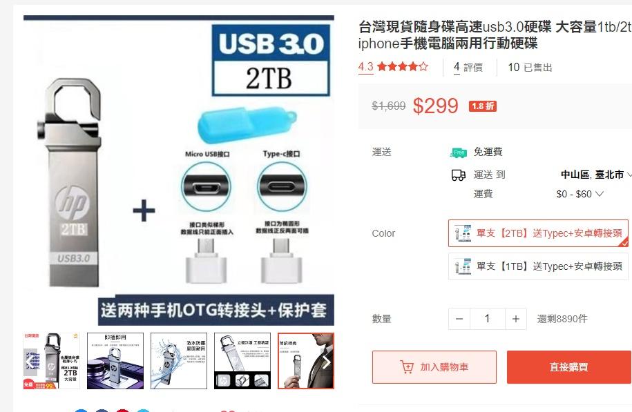Click the quantity input field
Screen dimensions: 632x412
488,319
